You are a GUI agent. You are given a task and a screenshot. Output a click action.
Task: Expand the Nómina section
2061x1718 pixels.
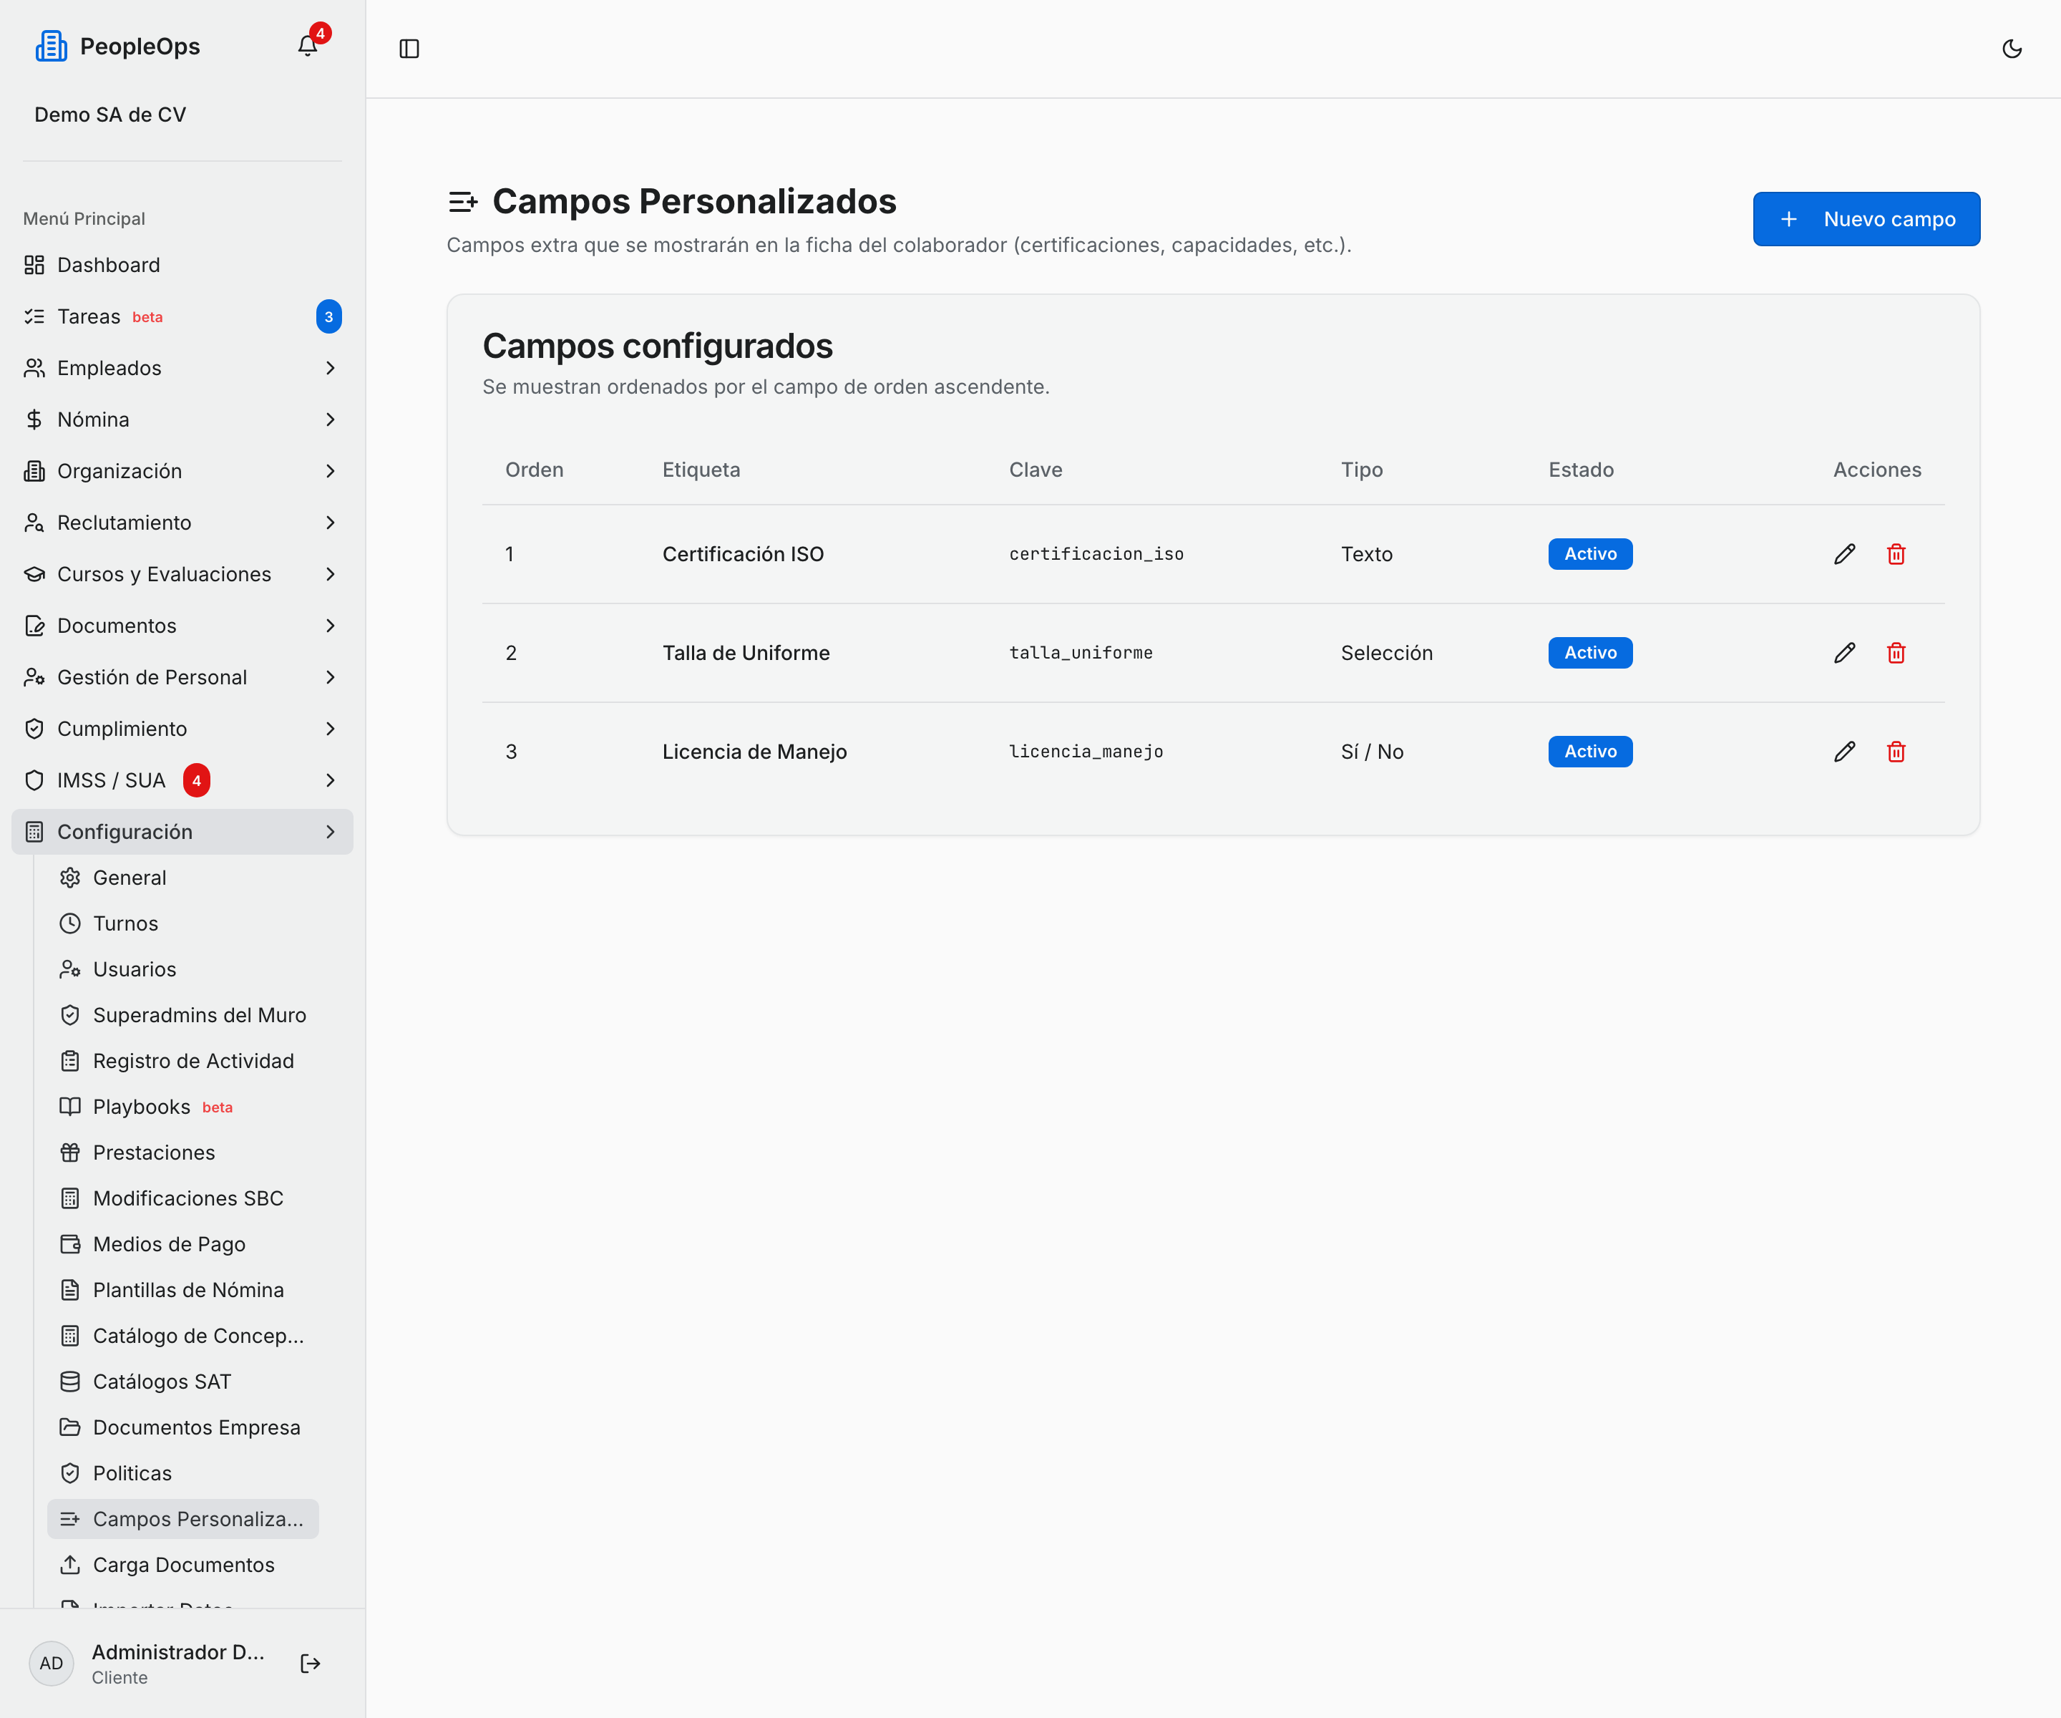182,419
